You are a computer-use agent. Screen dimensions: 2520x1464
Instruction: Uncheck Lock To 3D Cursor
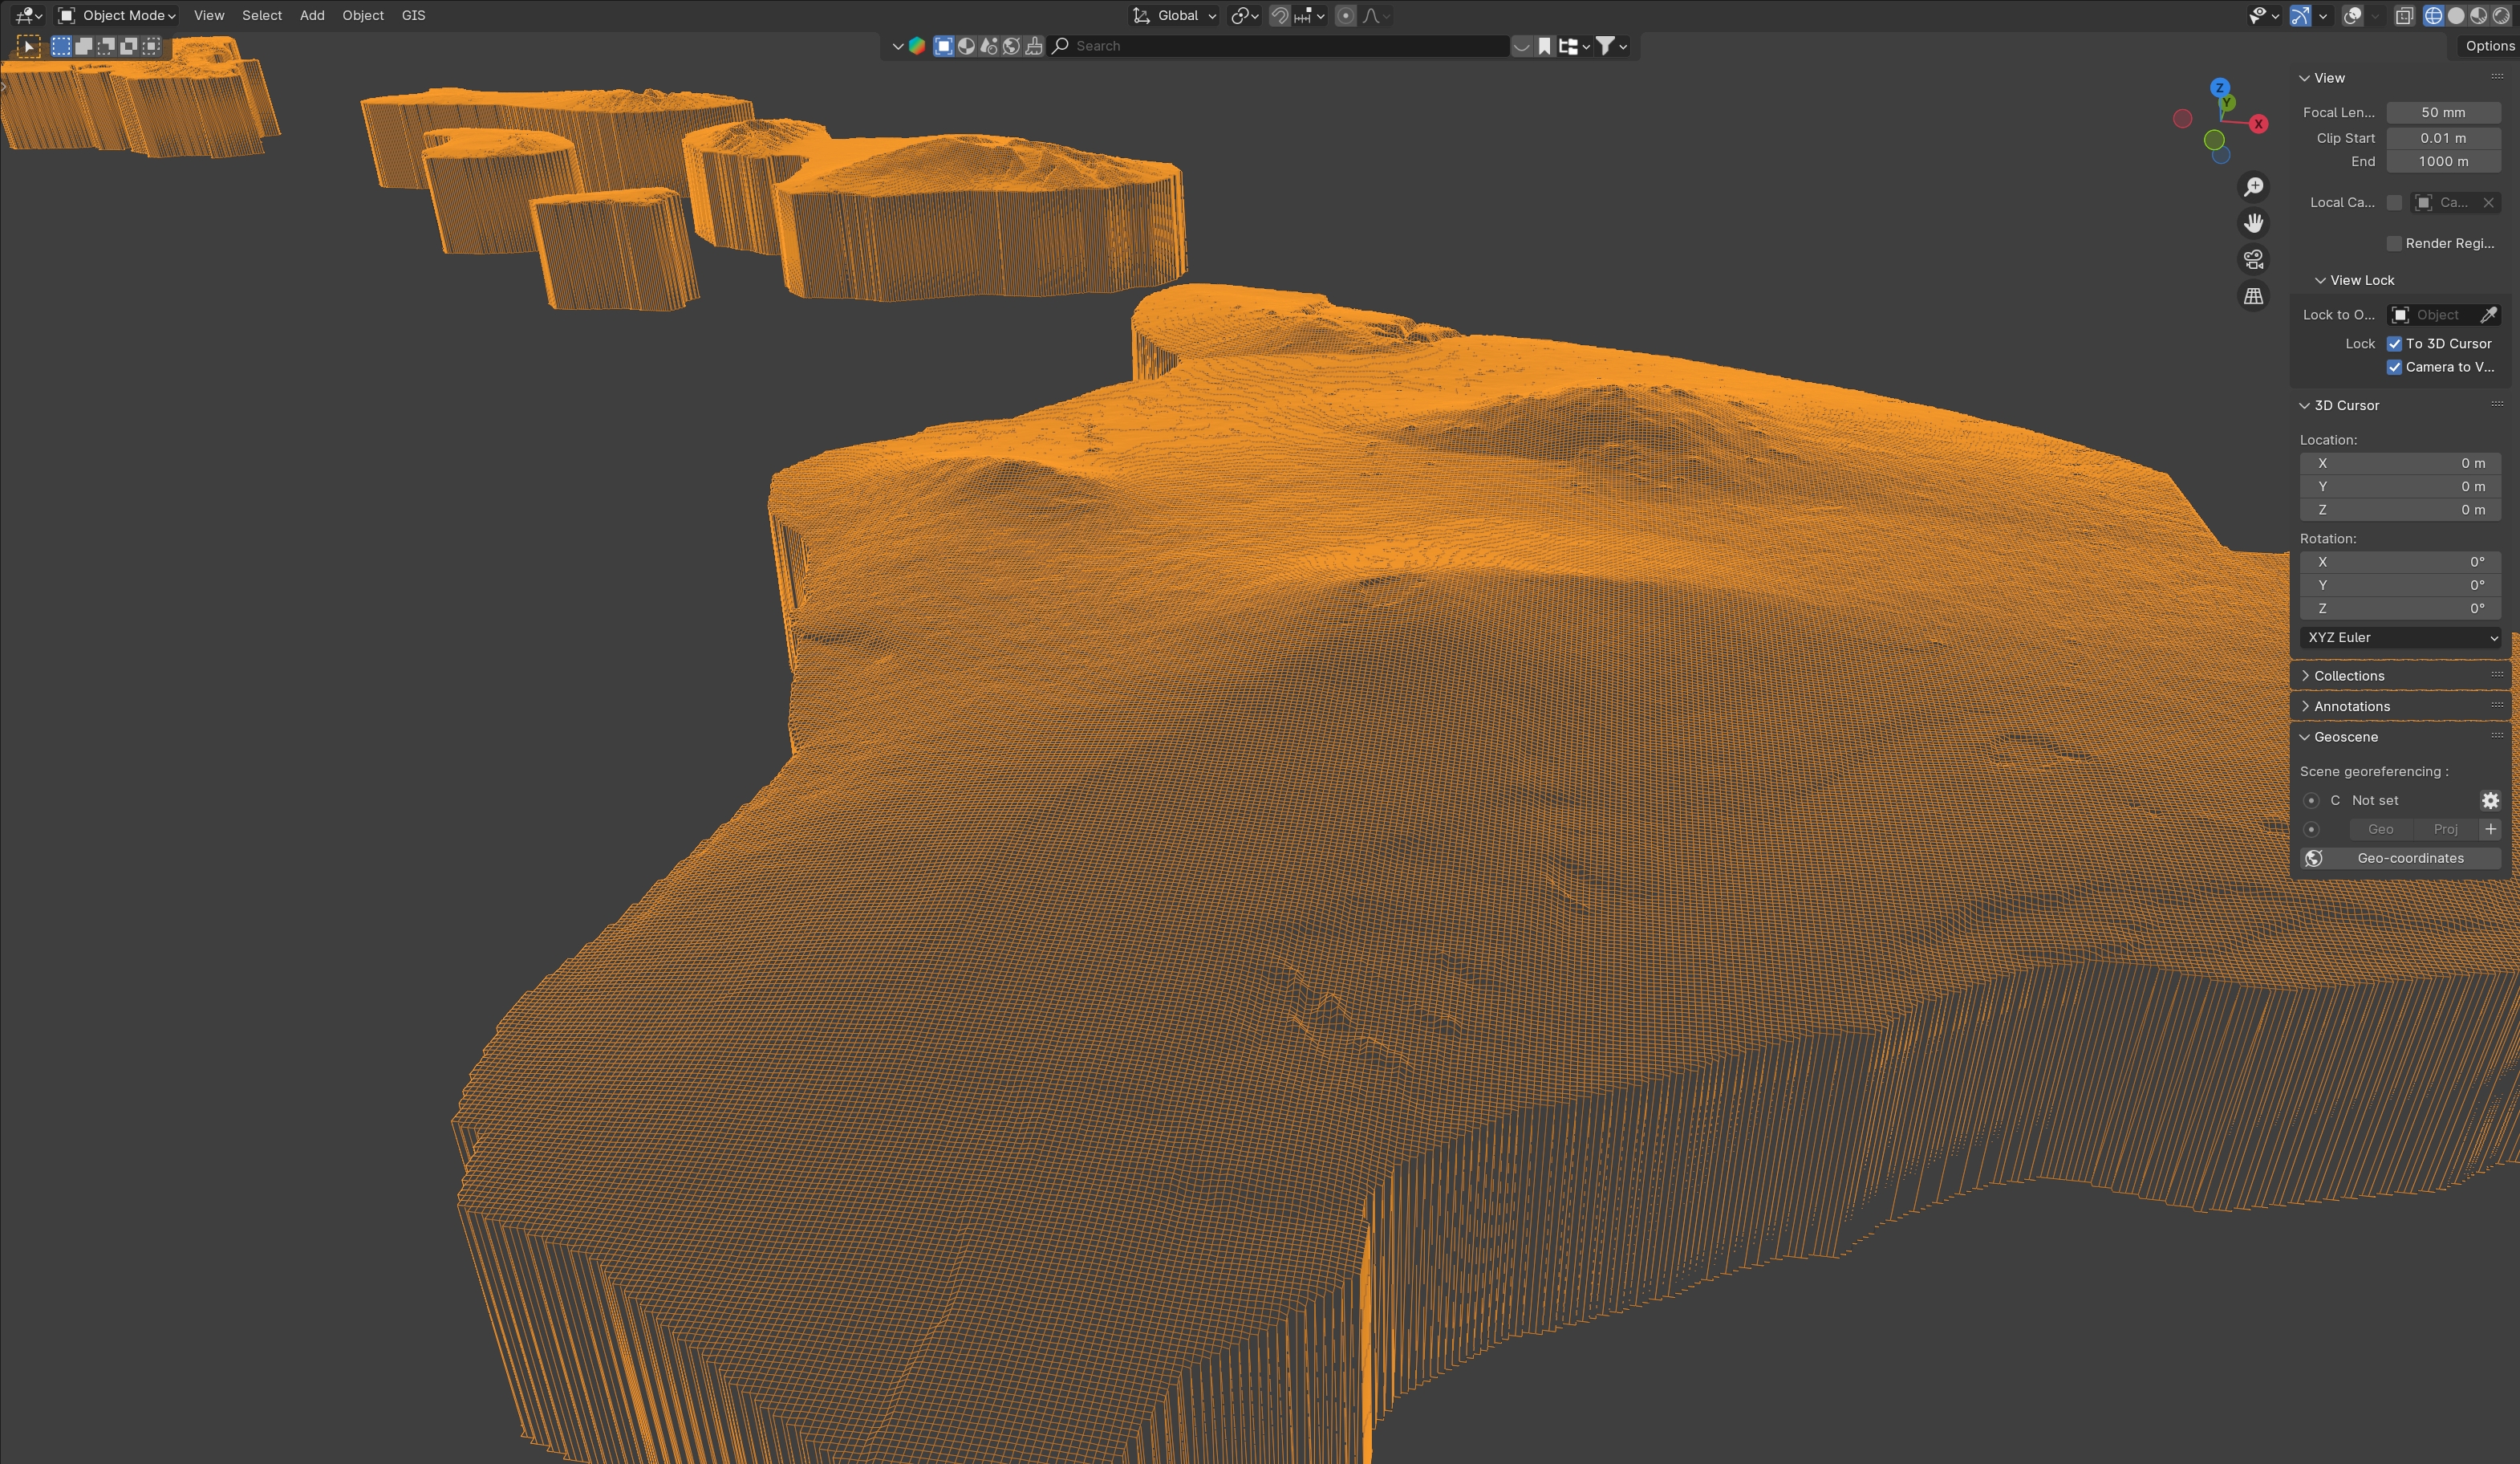point(2394,344)
